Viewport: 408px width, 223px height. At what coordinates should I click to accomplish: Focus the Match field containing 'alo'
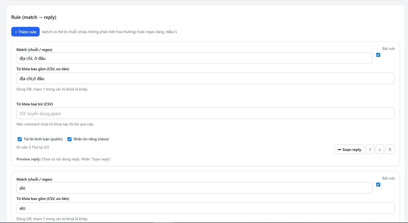[194, 188]
